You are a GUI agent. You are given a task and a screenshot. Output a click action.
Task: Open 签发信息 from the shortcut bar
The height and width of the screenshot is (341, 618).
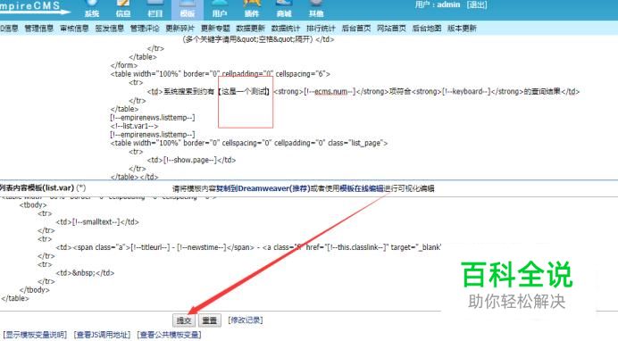coord(109,29)
